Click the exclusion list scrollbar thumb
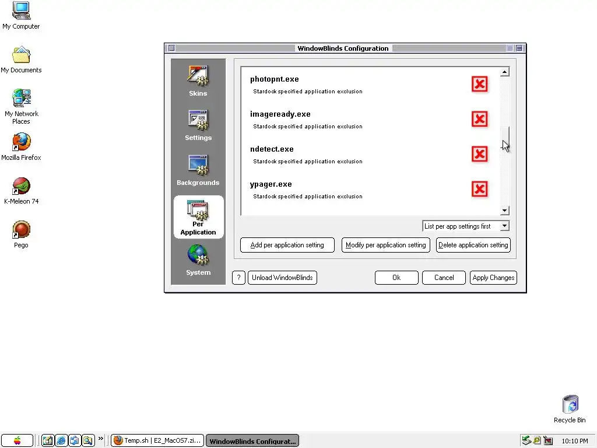 [505, 138]
